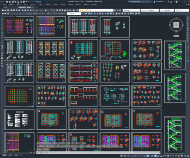Select the Hatch draw tool
Screen dimensions: 190x158
2,53
